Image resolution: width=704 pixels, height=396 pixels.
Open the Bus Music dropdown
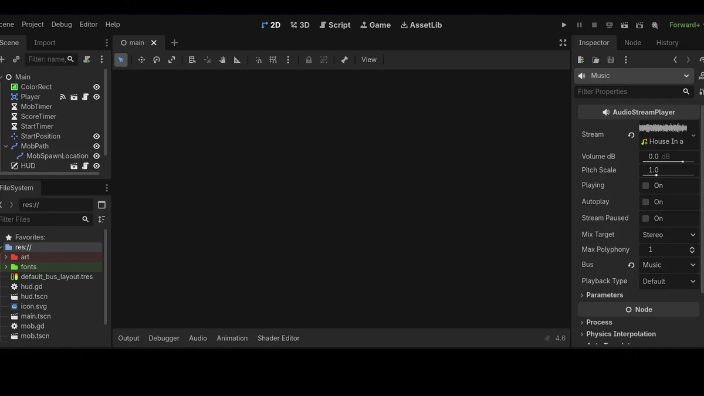669,265
